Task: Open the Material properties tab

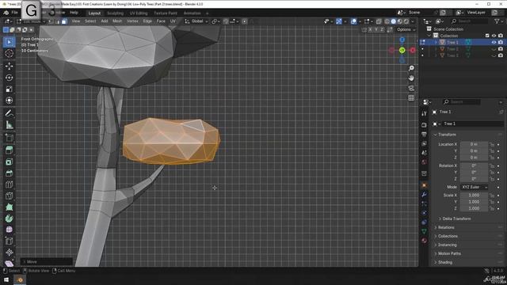Action: pyautogui.click(x=424, y=241)
